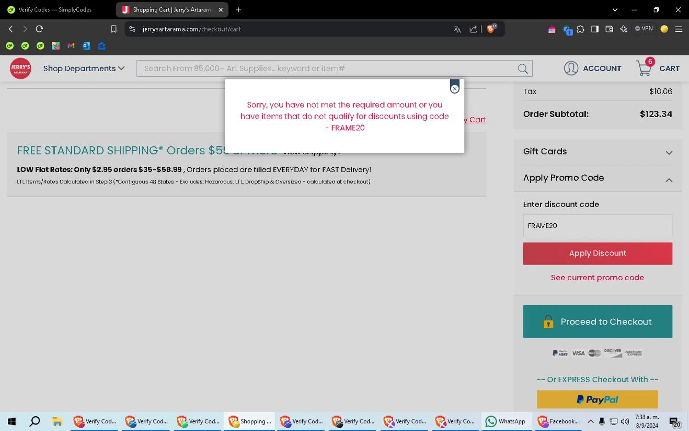
Task: Open Brave Shields lion icon
Action: (x=491, y=29)
